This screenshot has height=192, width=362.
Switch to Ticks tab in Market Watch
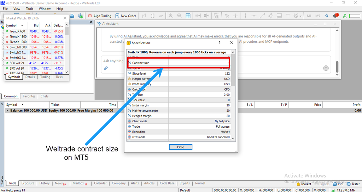(x=59, y=77)
